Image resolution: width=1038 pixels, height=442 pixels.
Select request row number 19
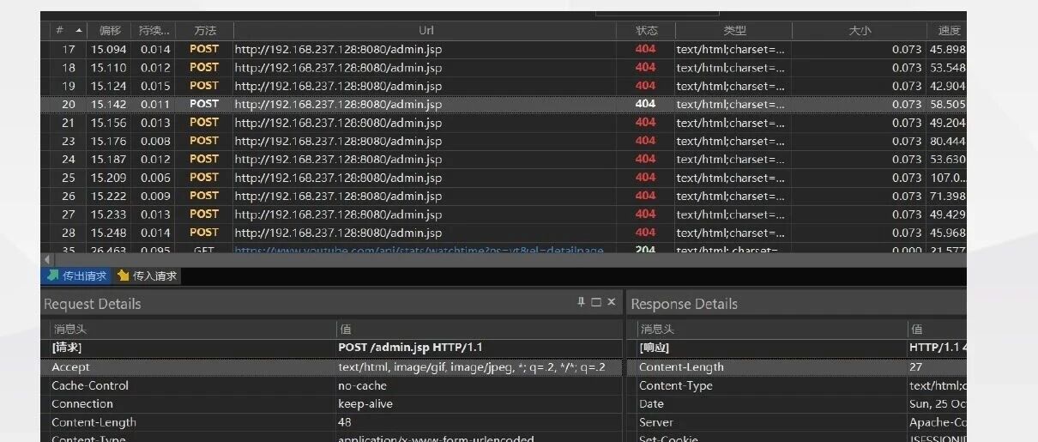coord(504,86)
